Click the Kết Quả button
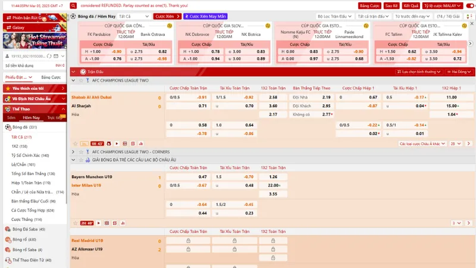The image size is (476, 268). tap(411, 5)
